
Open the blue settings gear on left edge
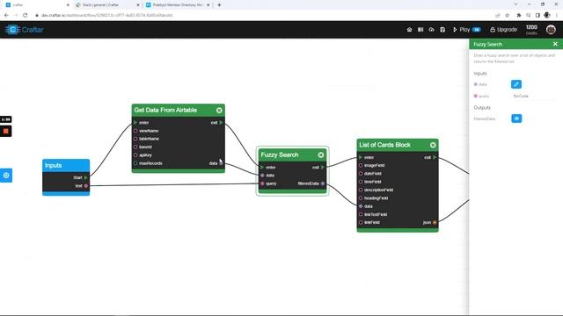coord(6,176)
